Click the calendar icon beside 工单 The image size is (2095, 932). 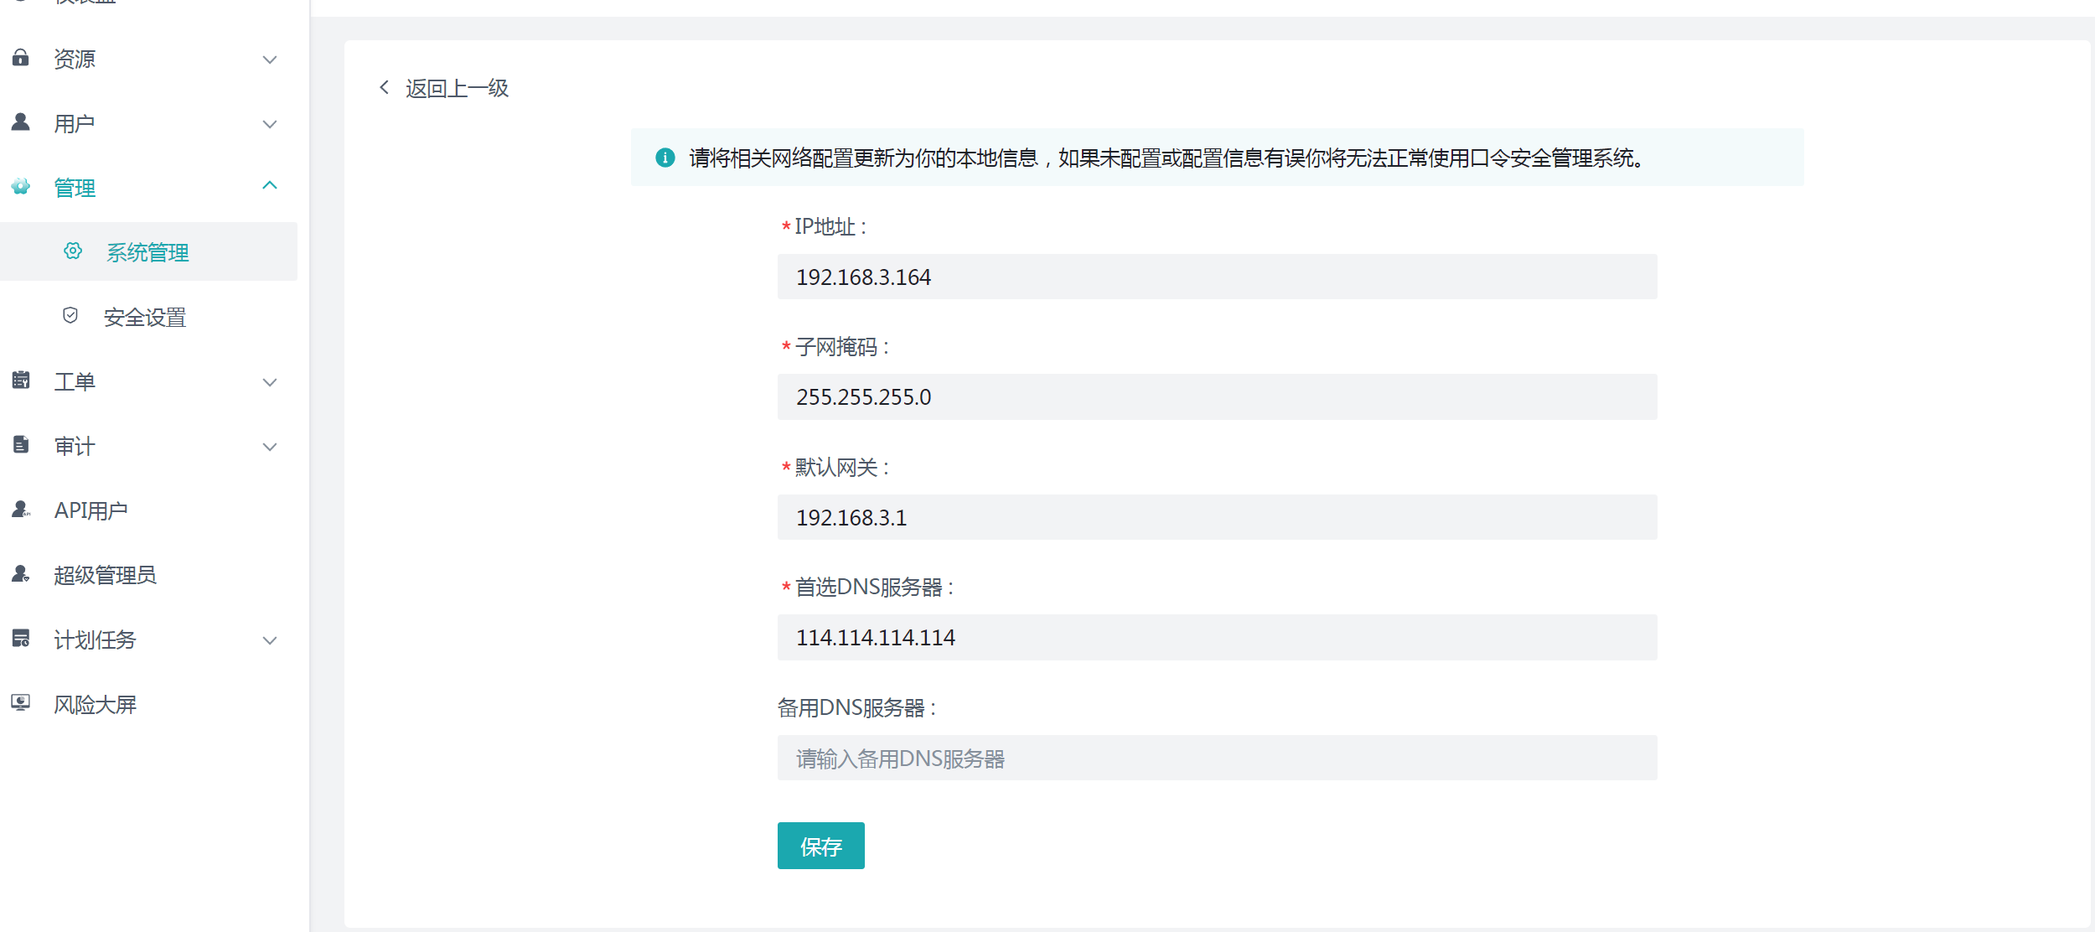point(21,381)
